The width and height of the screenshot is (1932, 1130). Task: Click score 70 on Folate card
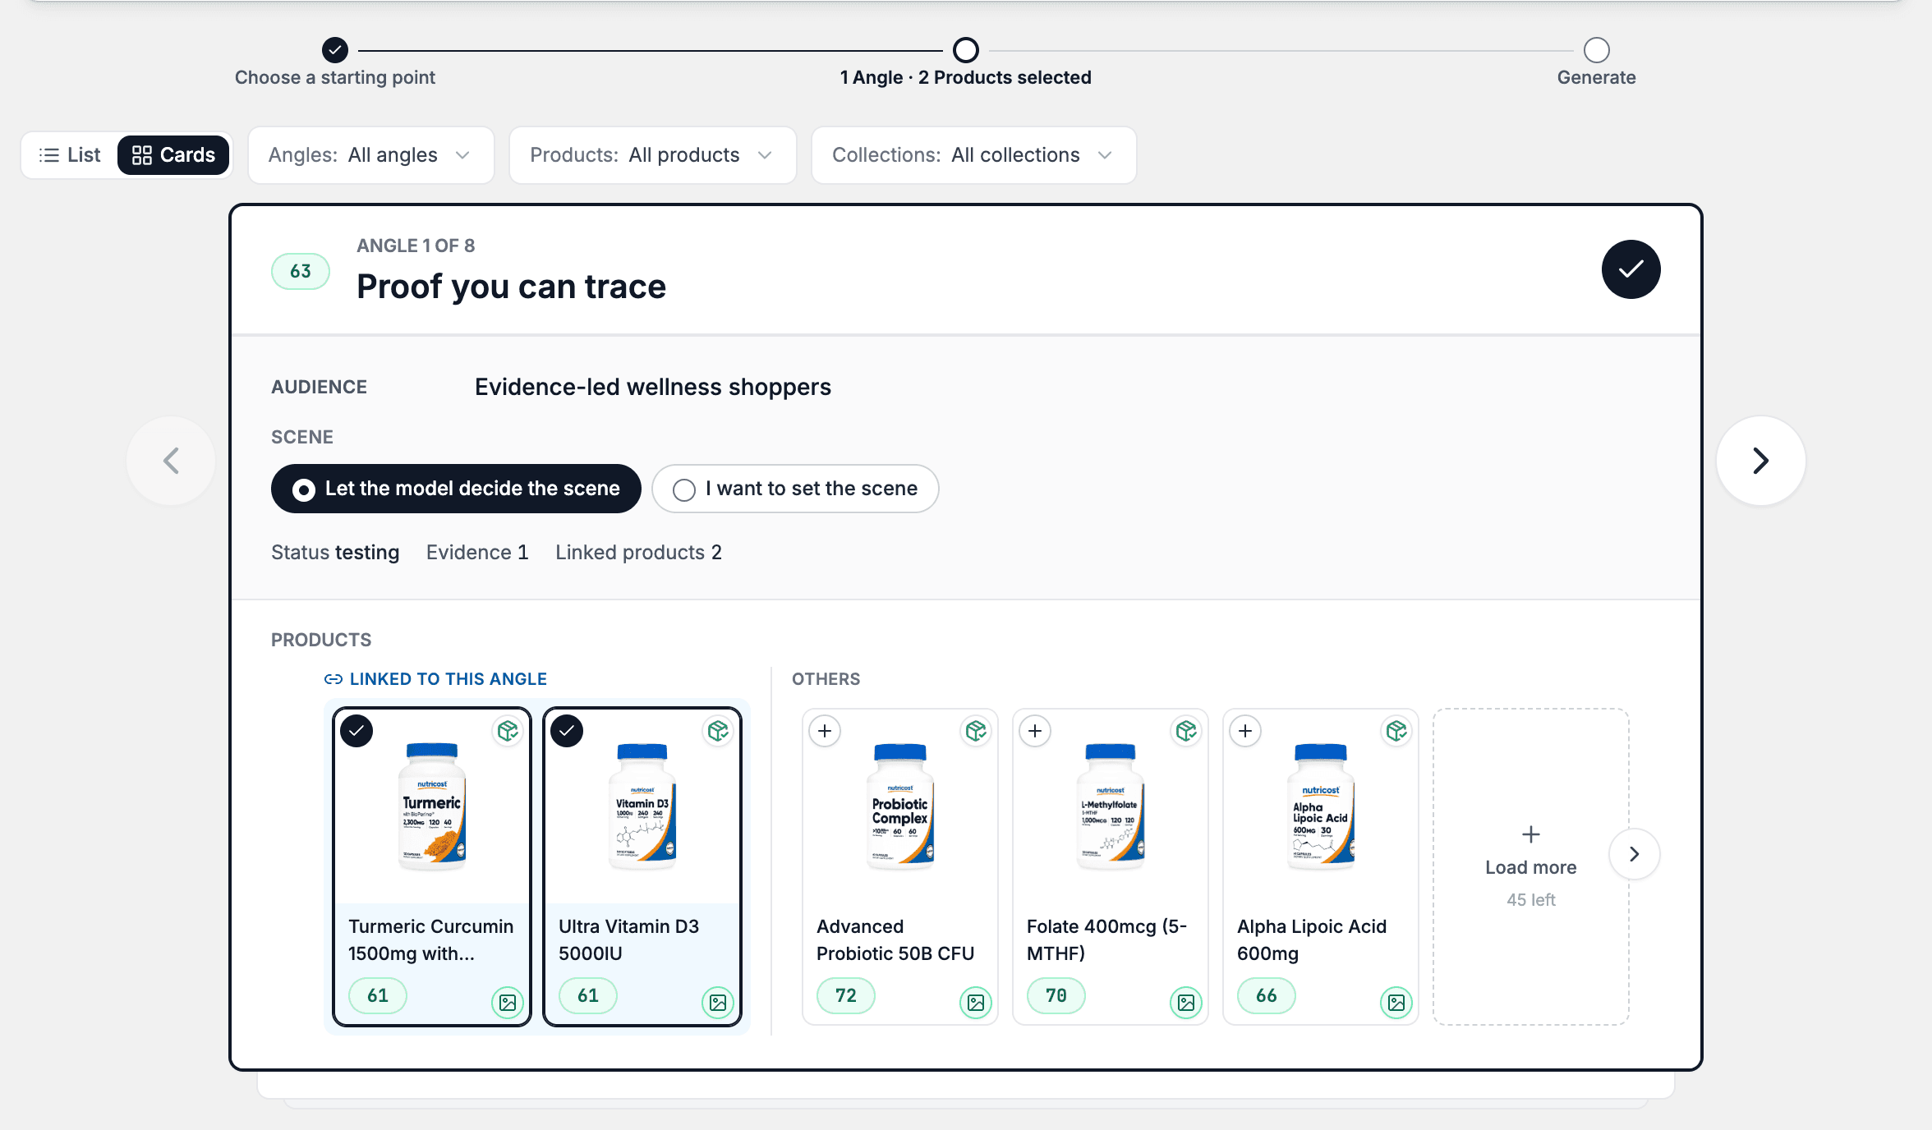pyautogui.click(x=1056, y=995)
